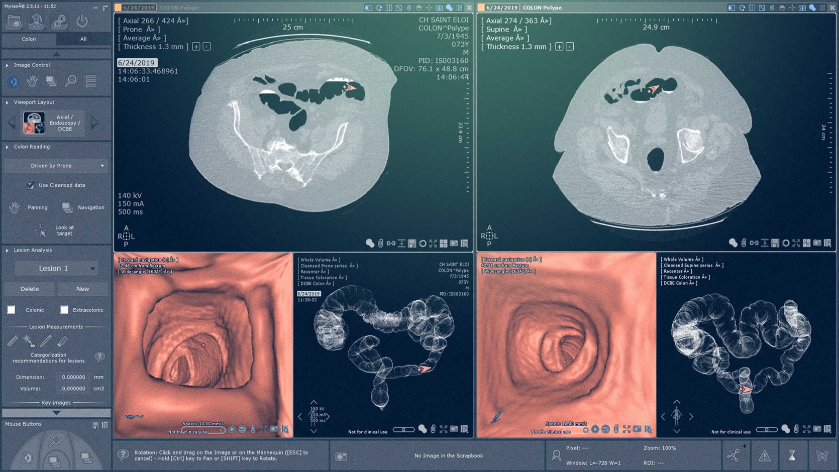Select the pencil lesion drawing tool

(46, 341)
